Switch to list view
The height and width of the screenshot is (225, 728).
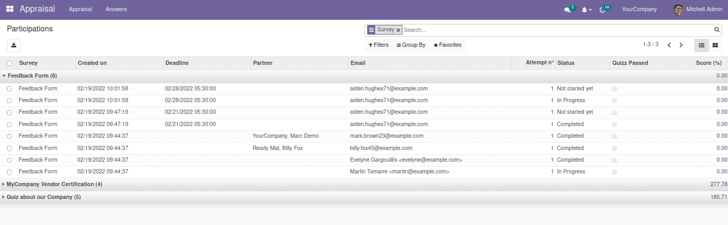click(x=701, y=45)
